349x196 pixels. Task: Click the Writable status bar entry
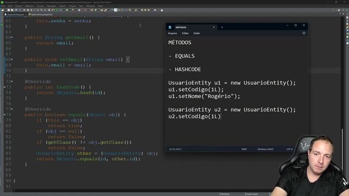tap(225, 194)
